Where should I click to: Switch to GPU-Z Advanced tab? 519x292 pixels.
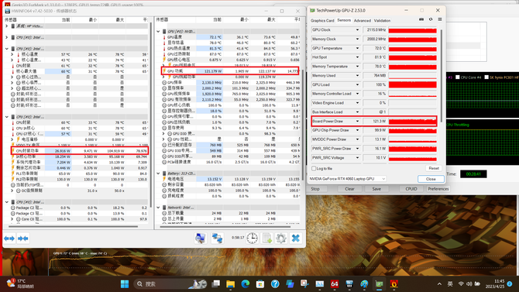click(362, 21)
